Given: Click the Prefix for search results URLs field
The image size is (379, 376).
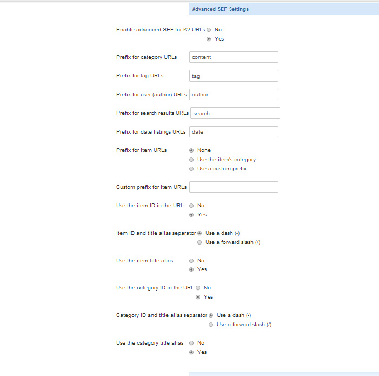Looking at the screenshot, I should (235, 113).
